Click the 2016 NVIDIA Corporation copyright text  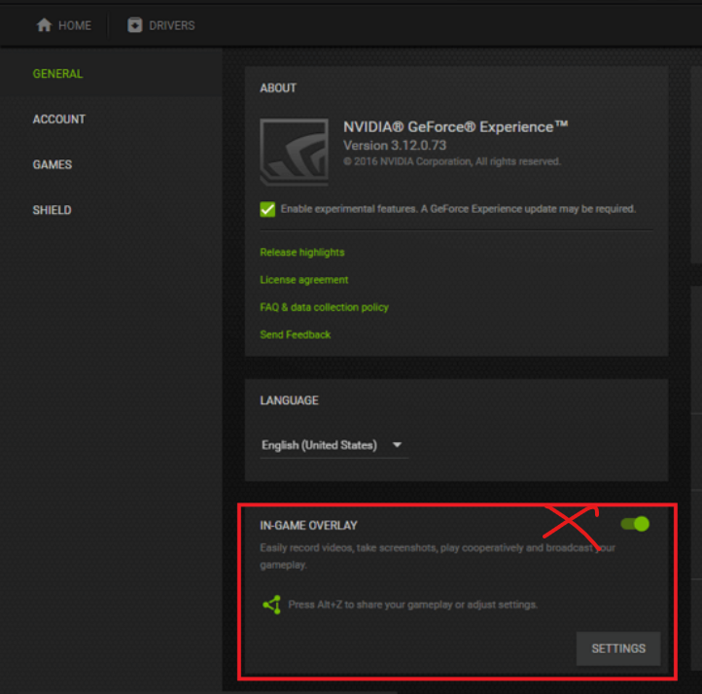[x=452, y=161]
